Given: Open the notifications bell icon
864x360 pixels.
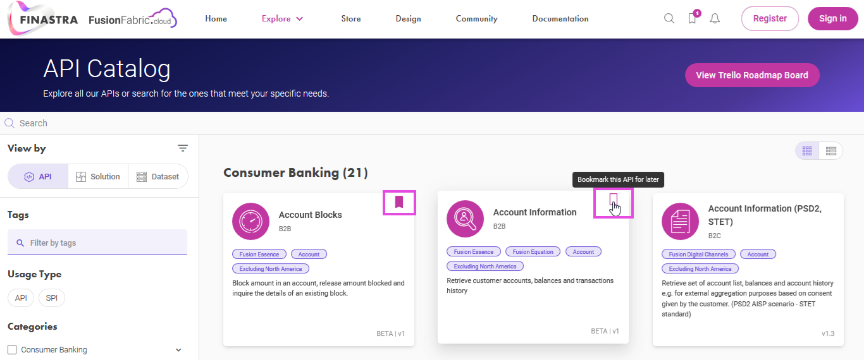Looking at the screenshot, I should (x=715, y=18).
